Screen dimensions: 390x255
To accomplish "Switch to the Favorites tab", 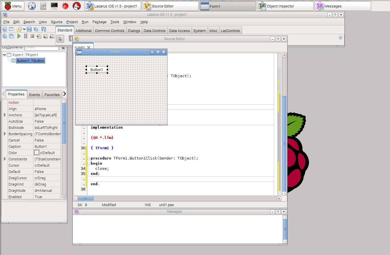I will (x=52, y=95).
